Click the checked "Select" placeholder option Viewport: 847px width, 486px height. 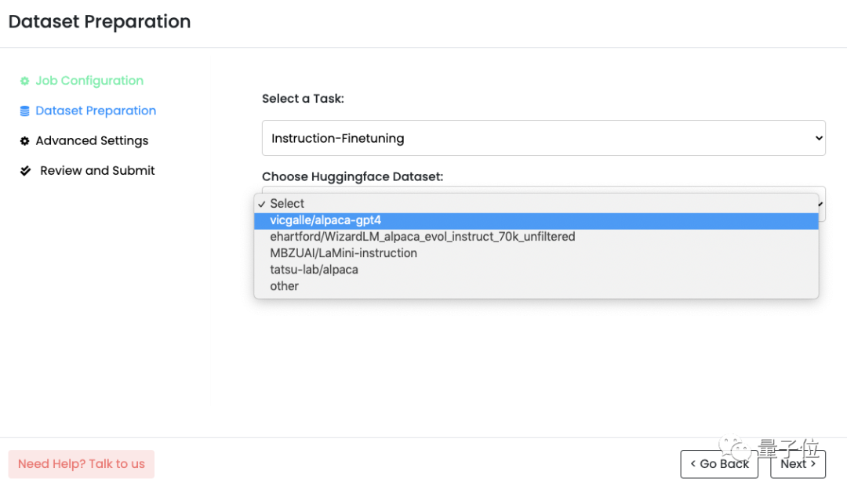tap(287, 204)
